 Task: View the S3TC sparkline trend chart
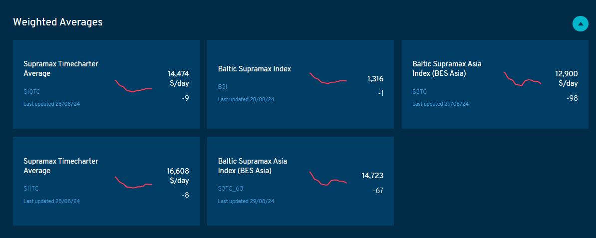(x=522, y=79)
